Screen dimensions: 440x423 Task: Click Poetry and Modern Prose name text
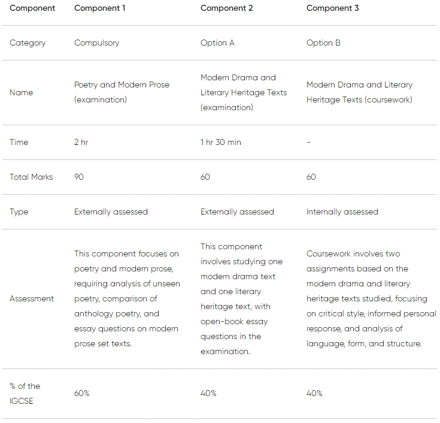[122, 92]
